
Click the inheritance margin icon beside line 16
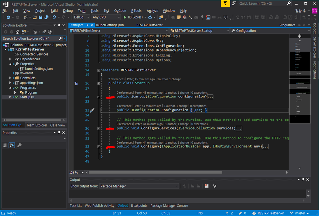(x=76, y=83)
